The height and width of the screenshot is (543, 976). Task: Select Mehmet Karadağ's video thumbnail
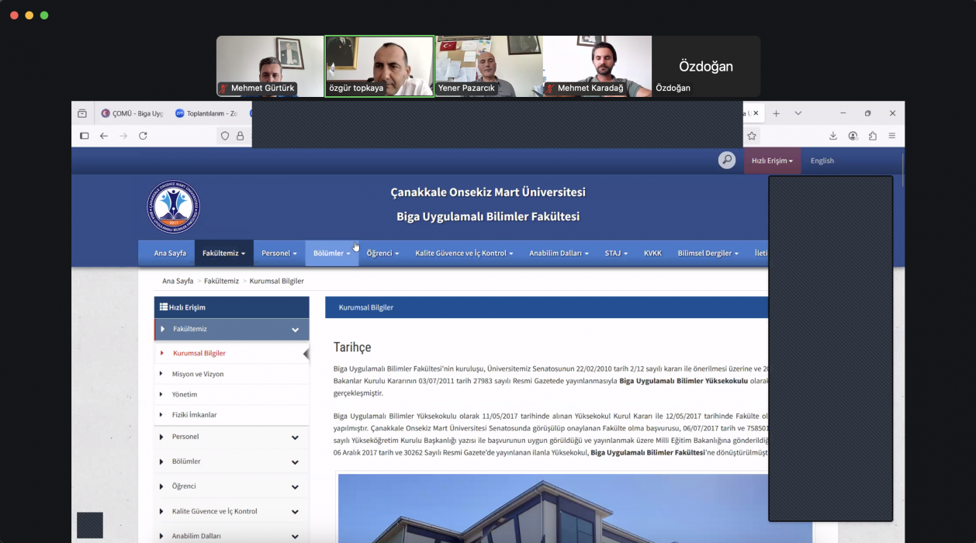(597, 66)
